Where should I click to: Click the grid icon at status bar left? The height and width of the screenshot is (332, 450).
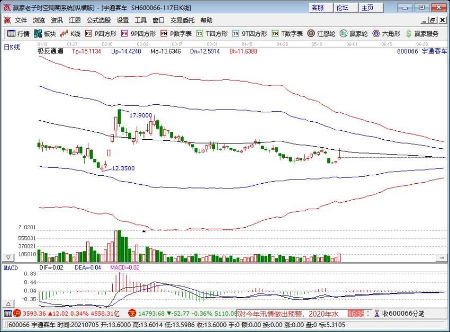click(x=8, y=313)
